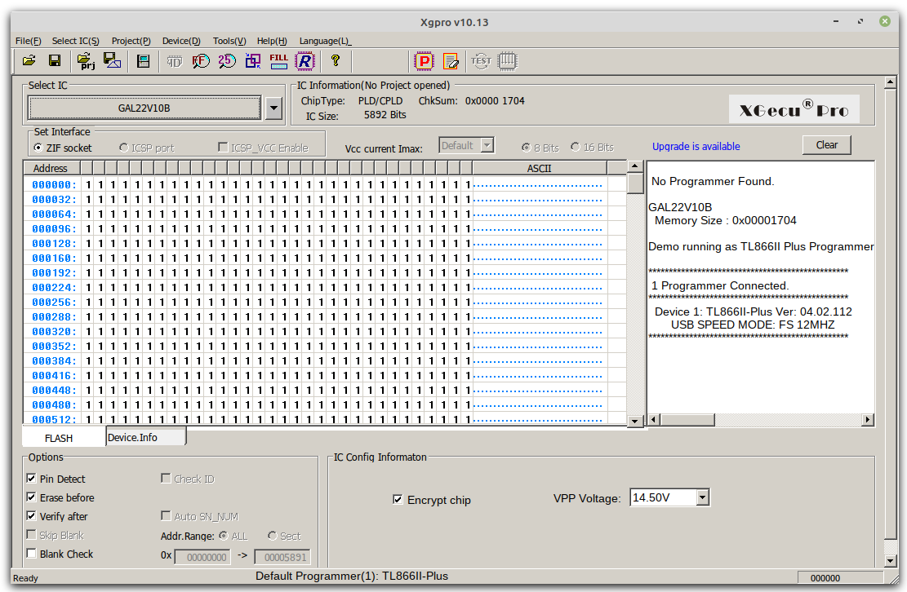
Task: Toggle the Encrypt chip checkbox
Action: pos(398,499)
